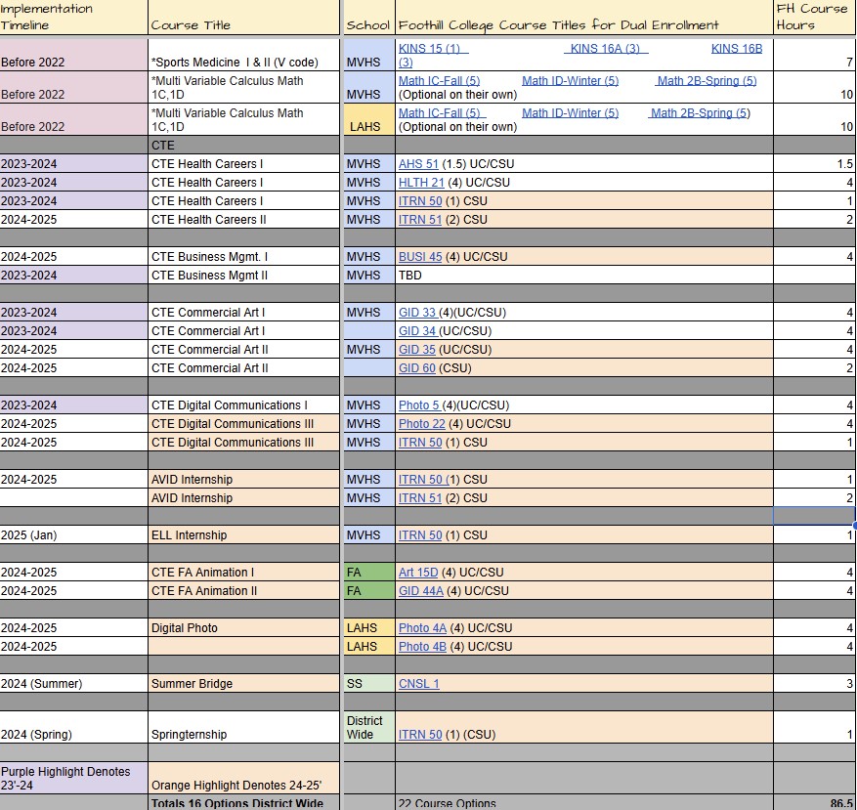Select the Foothill College Course Titles header

[584, 18]
